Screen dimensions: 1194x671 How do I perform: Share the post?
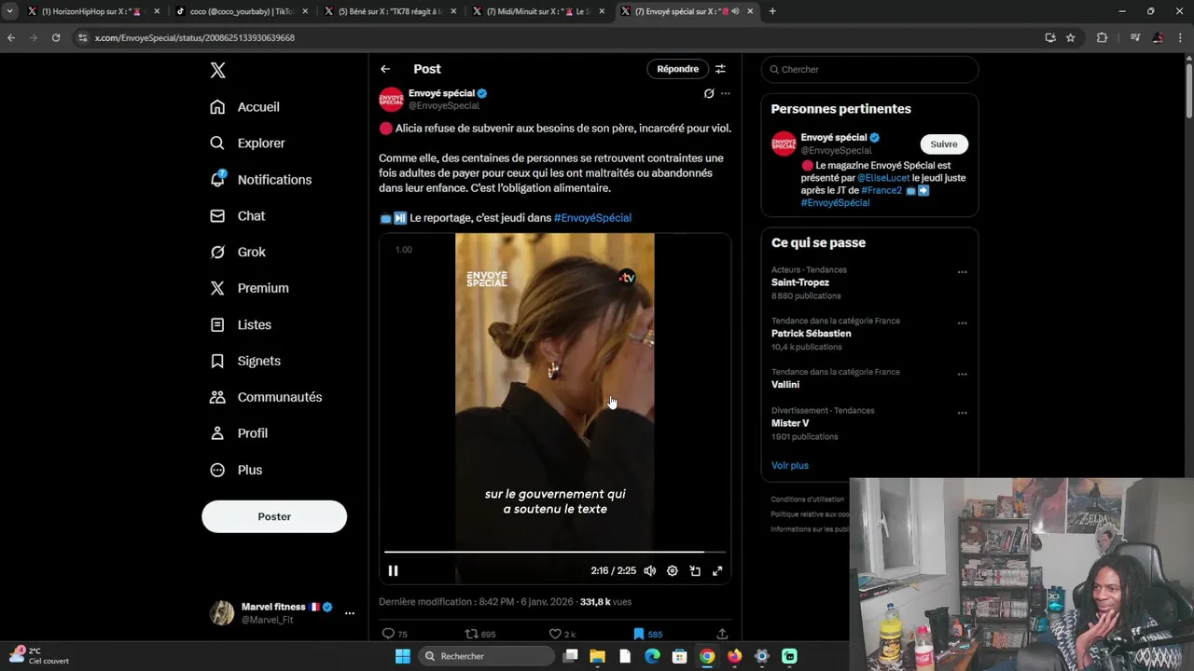tap(722, 634)
